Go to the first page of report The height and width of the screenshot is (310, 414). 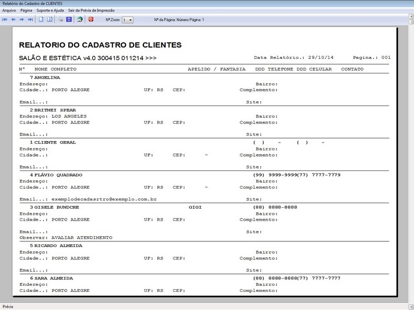5,20
